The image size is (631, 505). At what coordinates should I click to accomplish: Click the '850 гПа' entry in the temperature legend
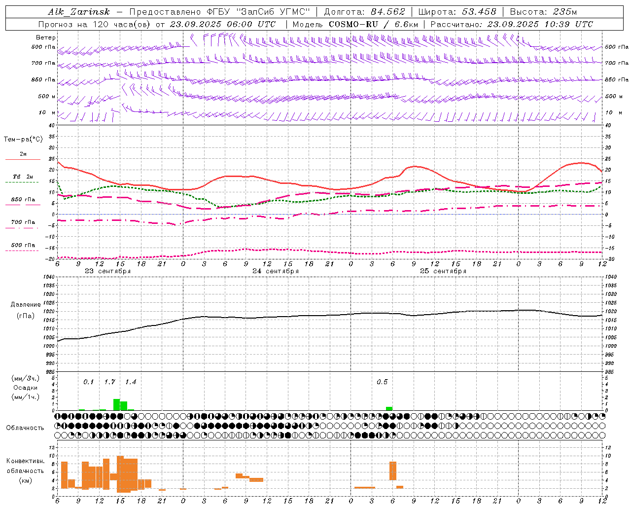tap(23, 200)
